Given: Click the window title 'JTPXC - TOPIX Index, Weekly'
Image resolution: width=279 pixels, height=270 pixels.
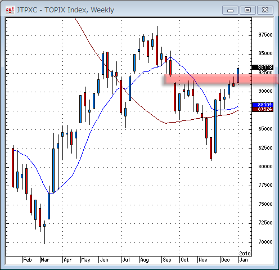Looking at the screenshot, I should pyautogui.click(x=65, y=10).
